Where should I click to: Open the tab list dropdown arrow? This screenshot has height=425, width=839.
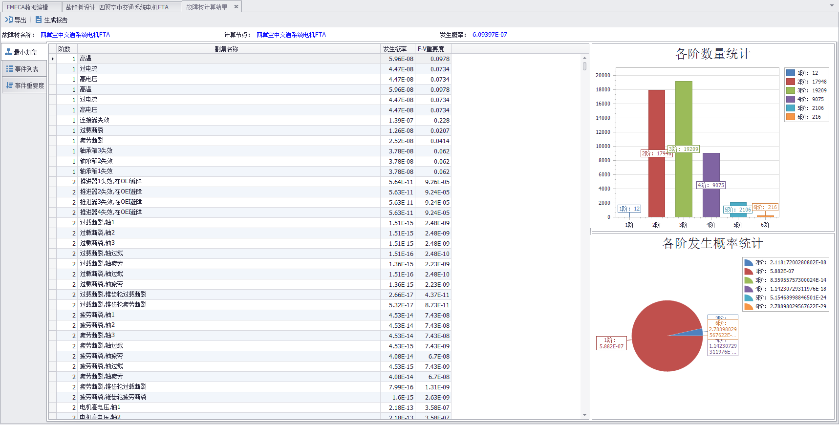pyautogui.click(x=832, y=6)
